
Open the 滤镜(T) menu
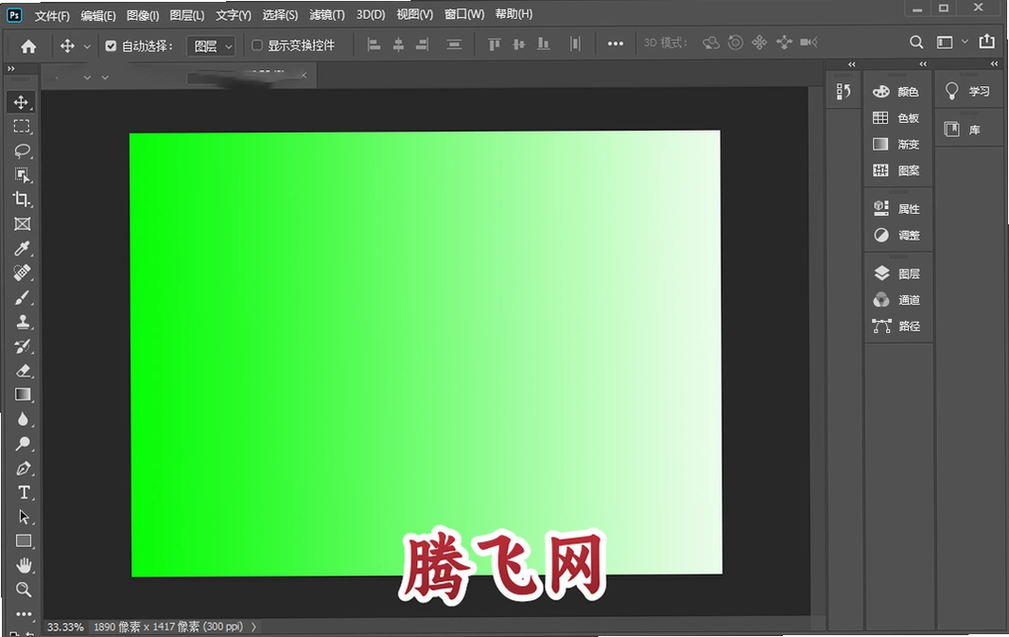coord(327,15)
